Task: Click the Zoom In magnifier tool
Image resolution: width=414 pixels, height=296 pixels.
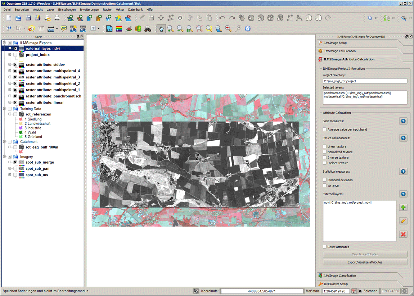Action: click(x=171, y=29)
